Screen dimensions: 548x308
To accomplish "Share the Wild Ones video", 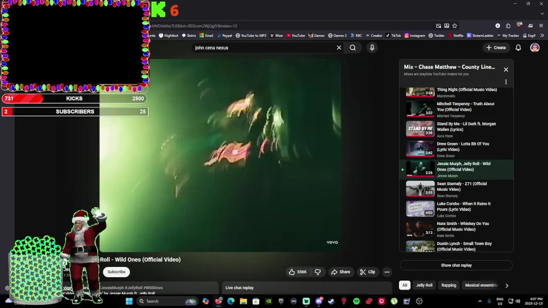I will 341,272.
